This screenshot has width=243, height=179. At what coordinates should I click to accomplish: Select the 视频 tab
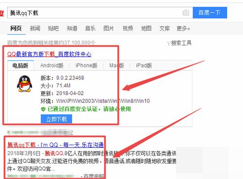tap(128, 29)
